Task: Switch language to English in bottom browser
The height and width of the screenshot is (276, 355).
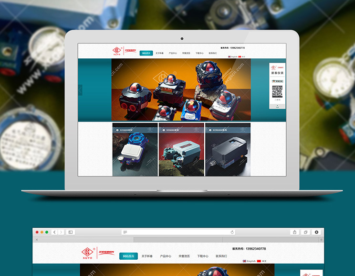Action: coord(249,261)
